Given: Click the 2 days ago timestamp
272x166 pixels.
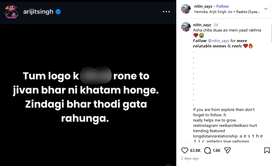Looking at the screenshot, I should click(x=190, y=158).
